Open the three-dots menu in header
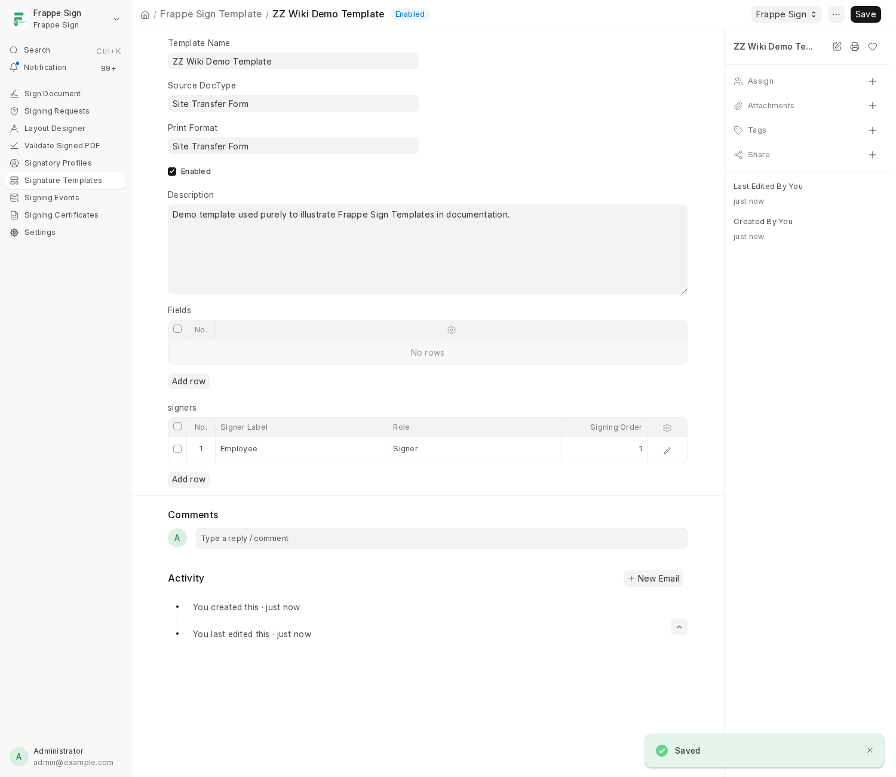Image resolution: width=896 pixels, height=777 pixels. coord(836,14)
